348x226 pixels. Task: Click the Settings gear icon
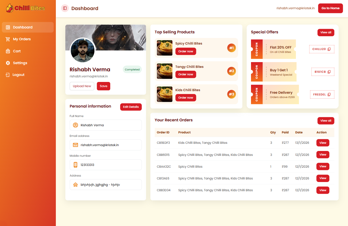8,63
